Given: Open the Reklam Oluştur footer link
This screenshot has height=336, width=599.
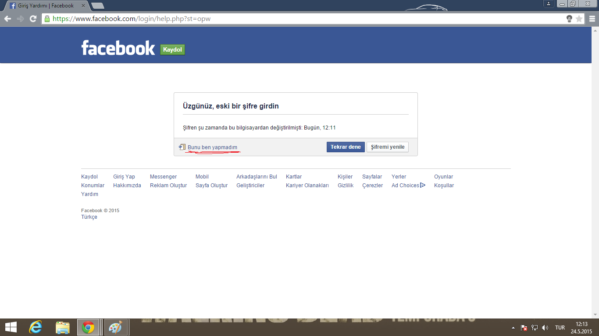Looking at the screenshot, I should pos(168,185).
